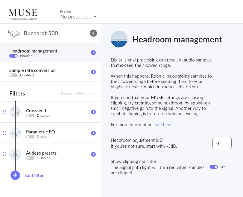Click the Buchardt 500 device icon

[x=14, y=33]
